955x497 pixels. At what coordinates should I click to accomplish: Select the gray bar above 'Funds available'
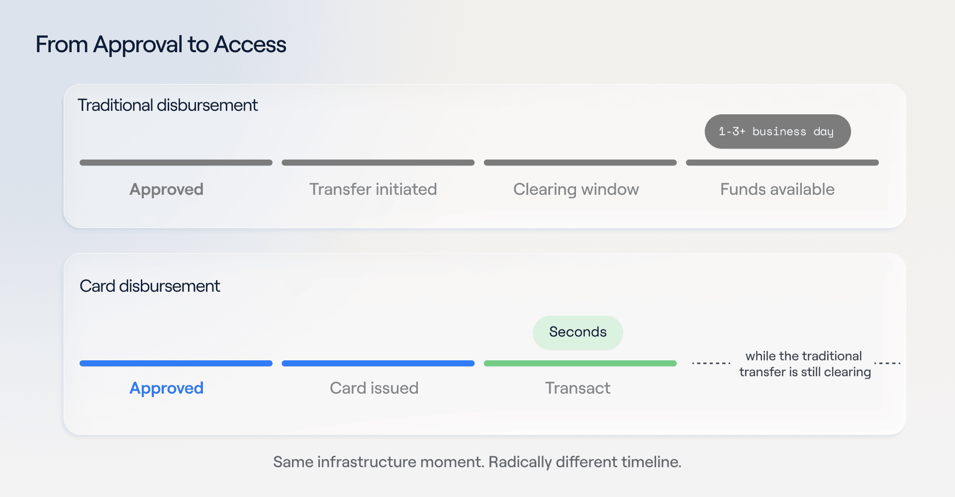click(782, 163)
